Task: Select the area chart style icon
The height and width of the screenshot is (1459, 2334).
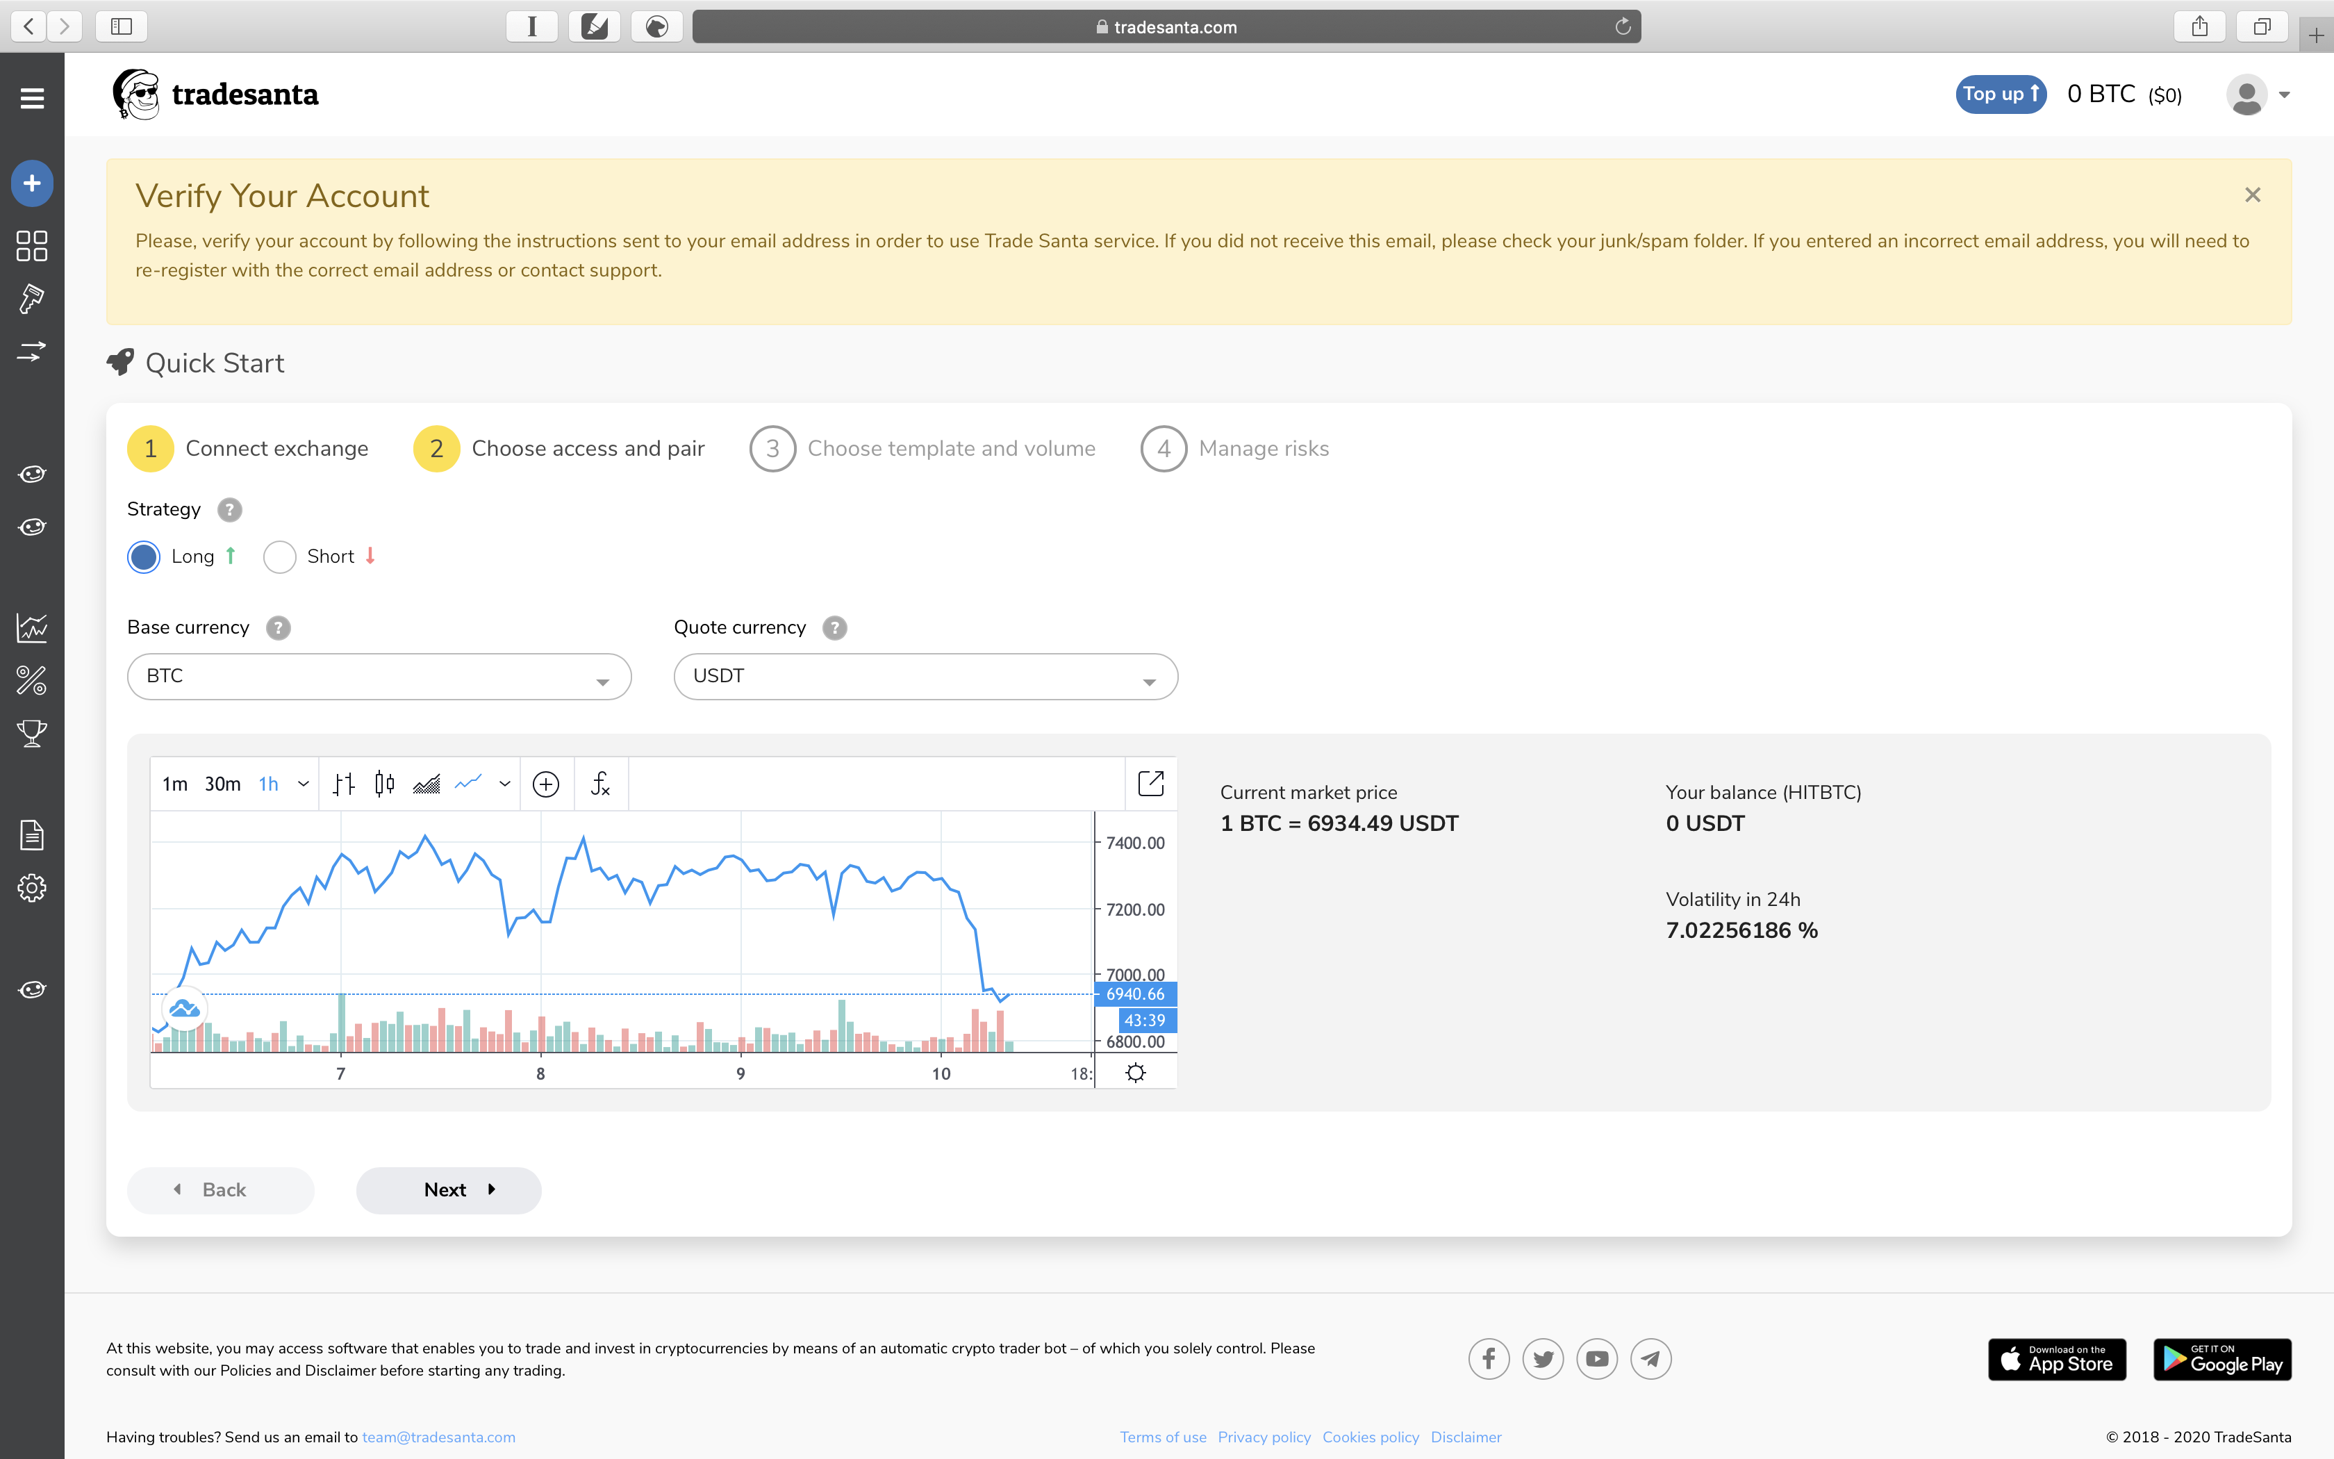Action: pyautogui.click(x=427, y=784)
